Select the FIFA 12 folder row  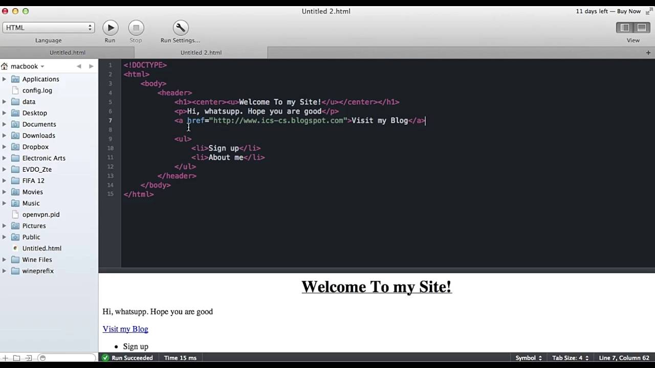[x=49, y=180]
